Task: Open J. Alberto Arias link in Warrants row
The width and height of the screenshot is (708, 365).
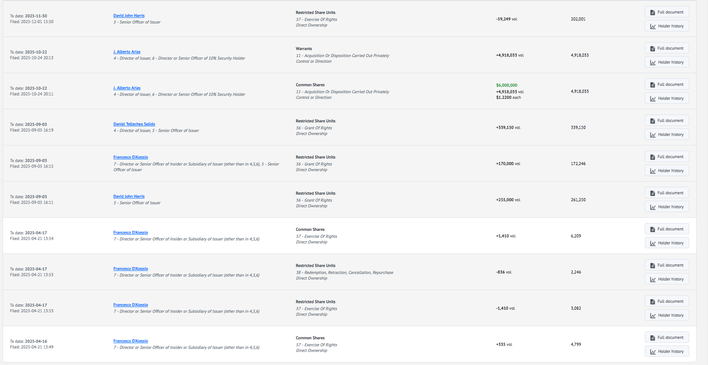Action: click(x=127, y=52)
